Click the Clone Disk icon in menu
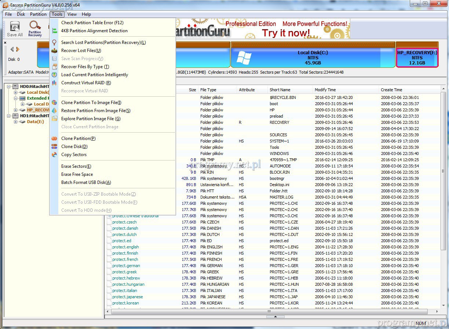This screenshot has height=329, width=449. pos(54,147)
